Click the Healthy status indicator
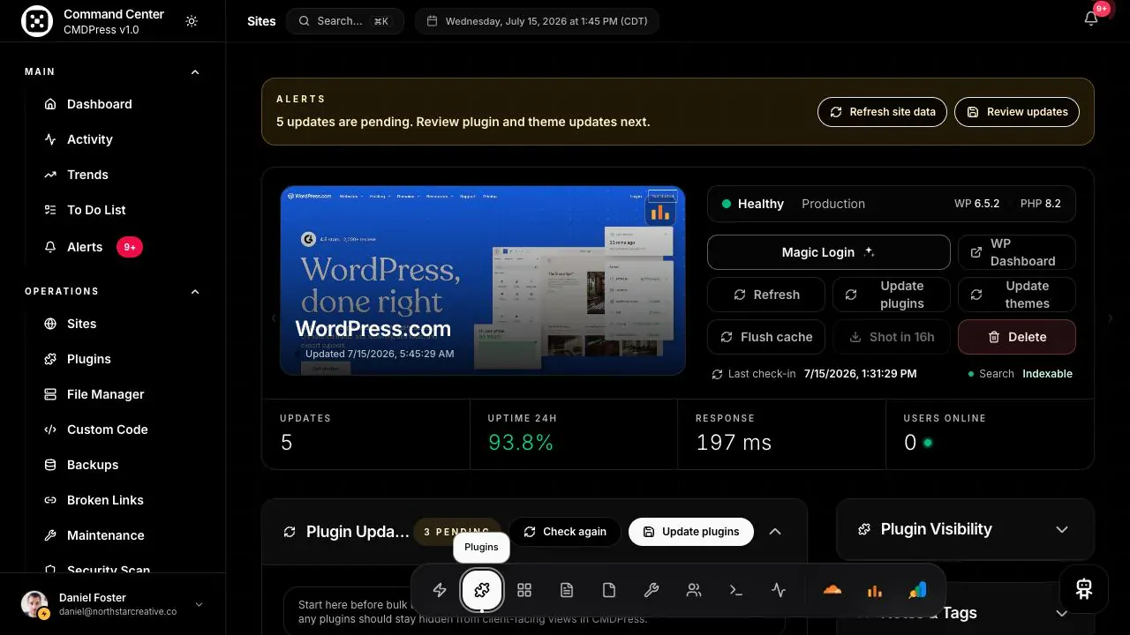Screen dimensions: 1130x635 point(752,204)
